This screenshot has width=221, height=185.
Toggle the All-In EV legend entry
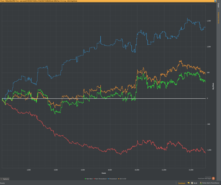[122, 179]
